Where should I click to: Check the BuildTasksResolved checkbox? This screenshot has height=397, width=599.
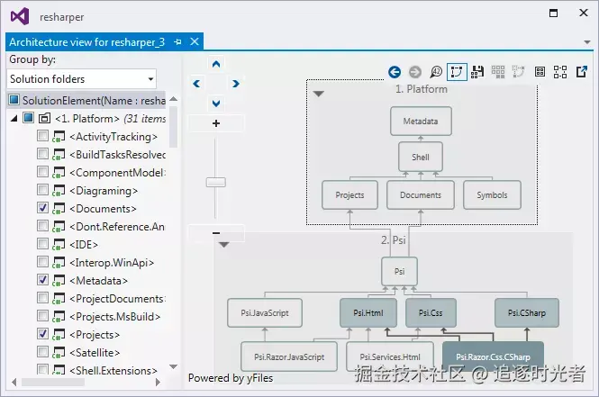tap(43, 153)
